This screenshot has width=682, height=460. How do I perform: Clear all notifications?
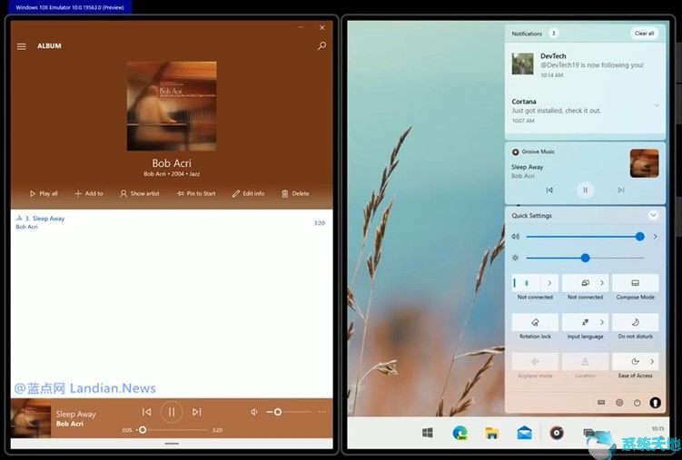pyautogui.click(x=644, y=34)
